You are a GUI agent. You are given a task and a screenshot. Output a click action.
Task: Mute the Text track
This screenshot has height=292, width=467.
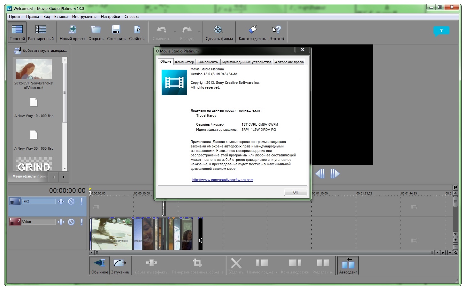coord(71,201)
